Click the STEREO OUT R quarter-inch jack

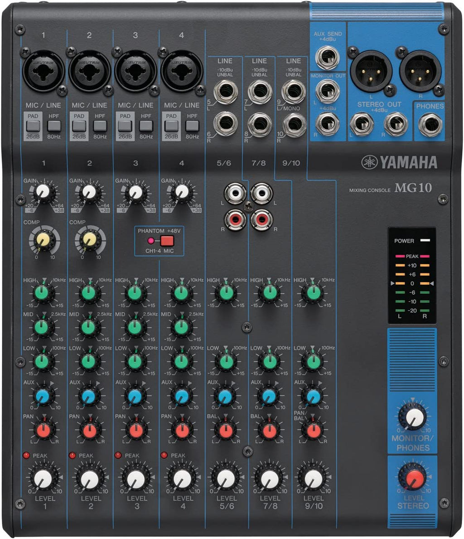[396, 124]
